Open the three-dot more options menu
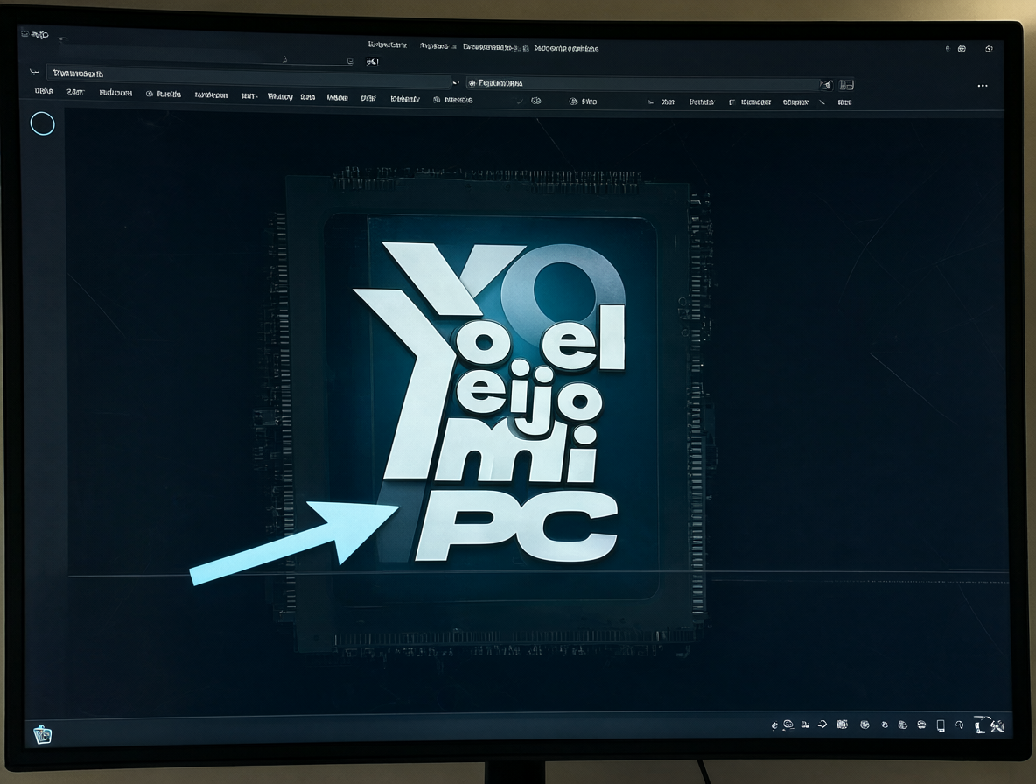This screenshot has width=1036, height=784. tap(983, 86)
